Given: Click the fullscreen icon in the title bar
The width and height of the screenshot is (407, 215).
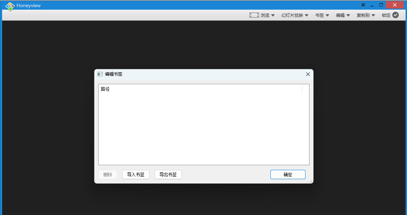Looking at the screenshot, I should [363, 5].
